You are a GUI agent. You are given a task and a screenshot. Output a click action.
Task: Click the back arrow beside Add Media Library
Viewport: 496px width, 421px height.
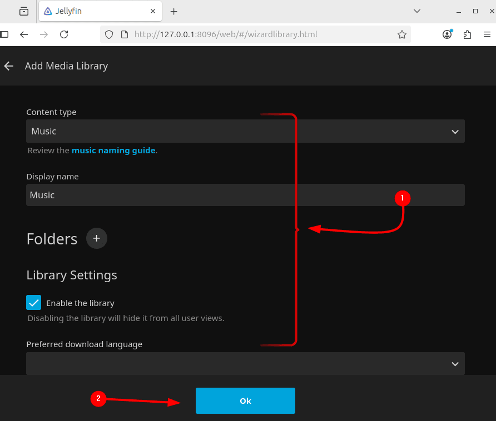(9, 66)
